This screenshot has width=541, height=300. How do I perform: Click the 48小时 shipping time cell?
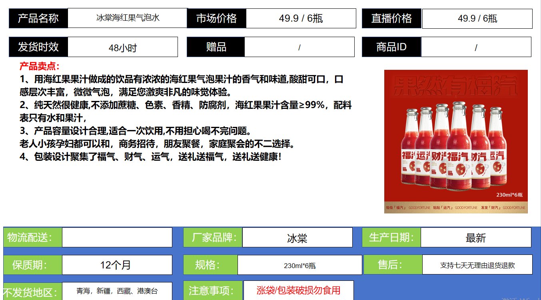point(122,47)
